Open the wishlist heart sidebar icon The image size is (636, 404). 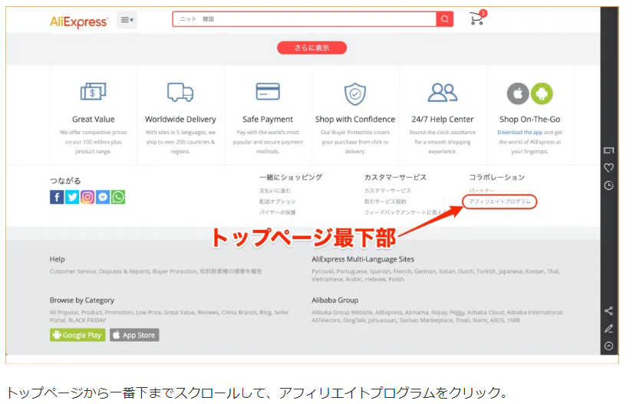[609, 168]
